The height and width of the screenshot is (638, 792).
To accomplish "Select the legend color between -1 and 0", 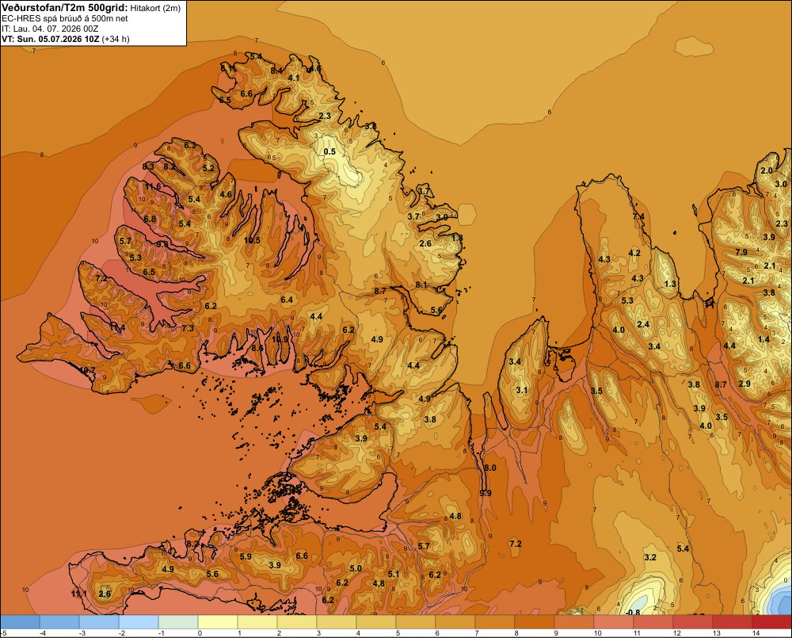I will tap(178, 622).
